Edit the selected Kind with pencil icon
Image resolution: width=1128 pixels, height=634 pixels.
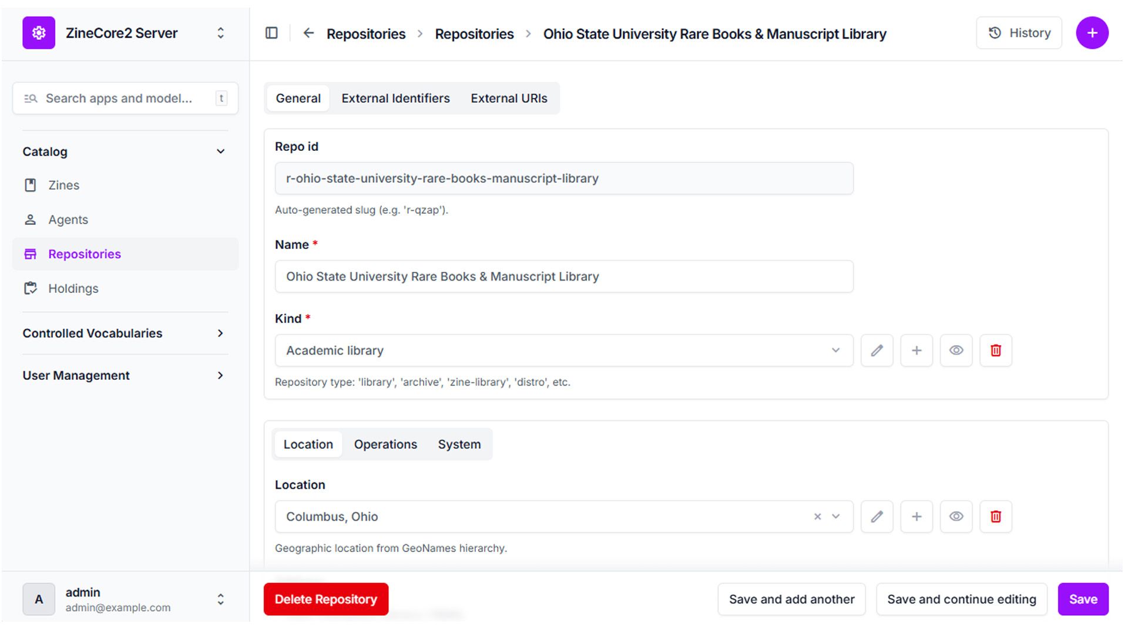[x=877, y=350]
